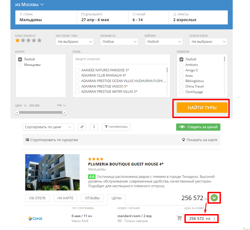Open PLUMERIA BOUTIQUE GUEST HOUSE 4* title

pos(126,164)
